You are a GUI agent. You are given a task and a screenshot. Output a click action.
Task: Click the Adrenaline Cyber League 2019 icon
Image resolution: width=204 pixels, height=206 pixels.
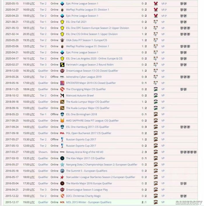point(62,77)
